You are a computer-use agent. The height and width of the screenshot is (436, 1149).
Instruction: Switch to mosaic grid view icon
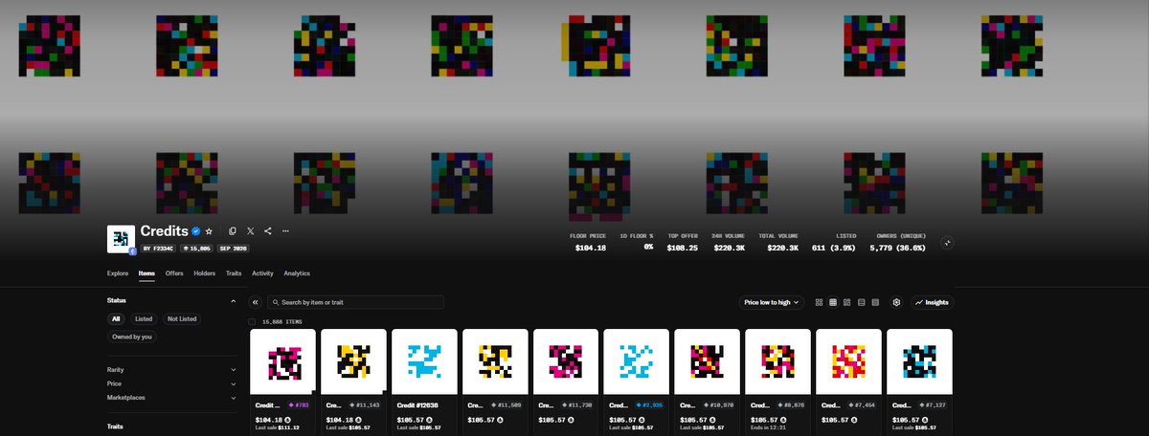(x=847, y=302)
